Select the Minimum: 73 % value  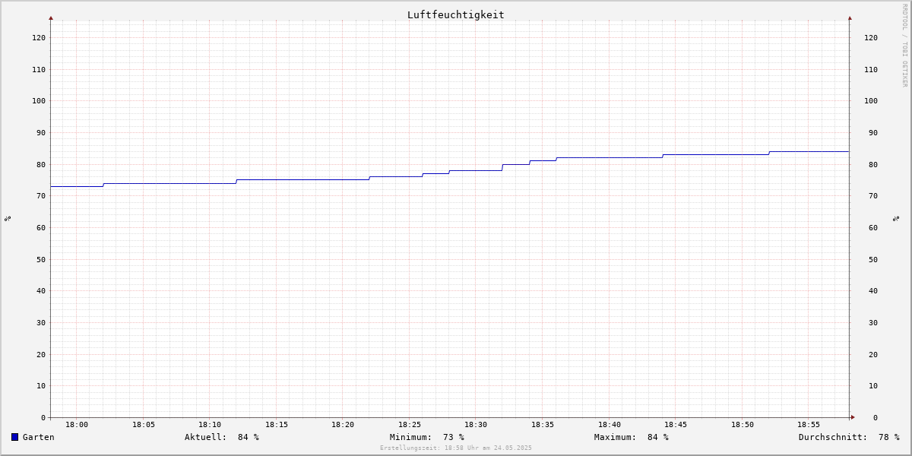pos(427,437)
